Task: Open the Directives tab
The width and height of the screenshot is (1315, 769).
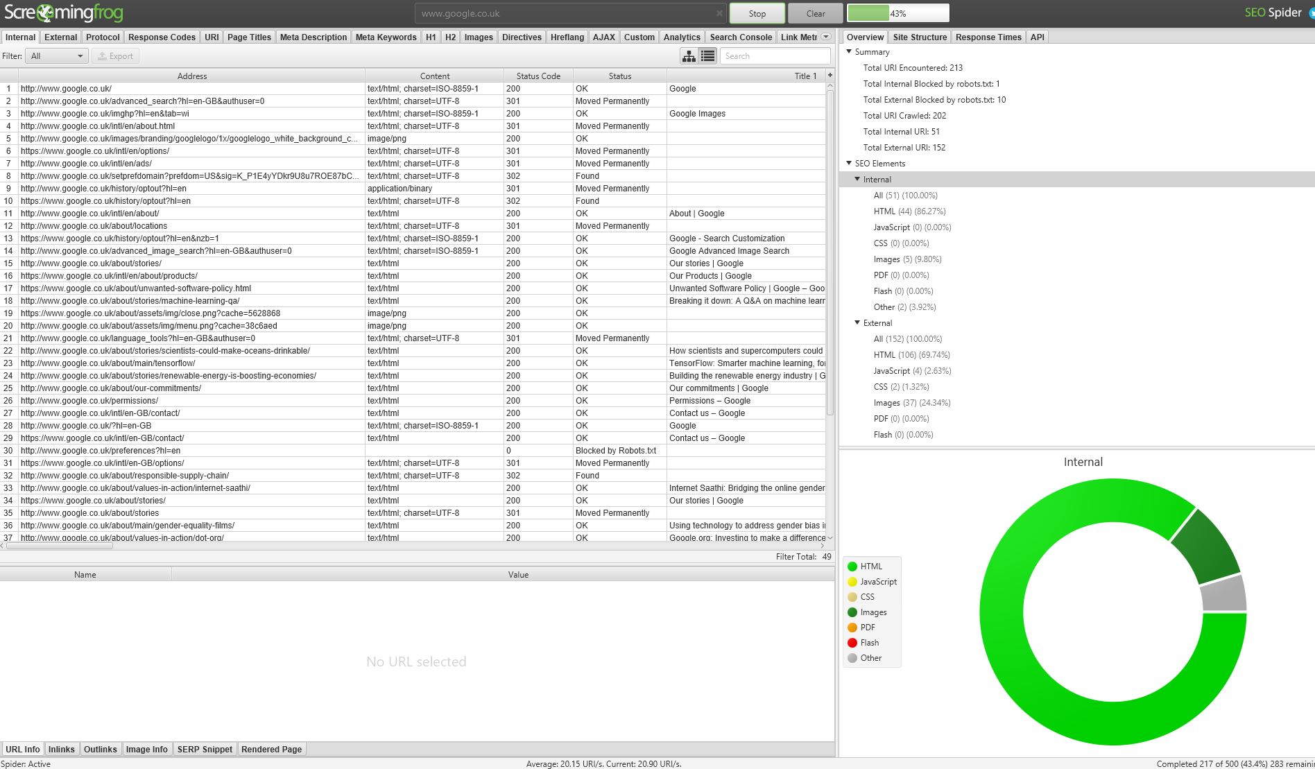Action: point(522,37)
